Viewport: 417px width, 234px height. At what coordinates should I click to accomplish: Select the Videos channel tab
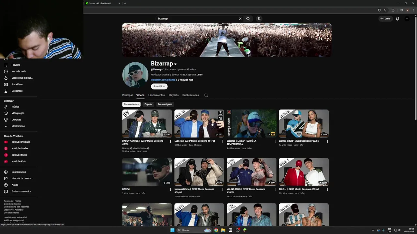pos(140,95)
